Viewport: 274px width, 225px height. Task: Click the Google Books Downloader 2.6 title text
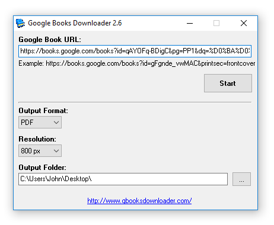point(75,23)
